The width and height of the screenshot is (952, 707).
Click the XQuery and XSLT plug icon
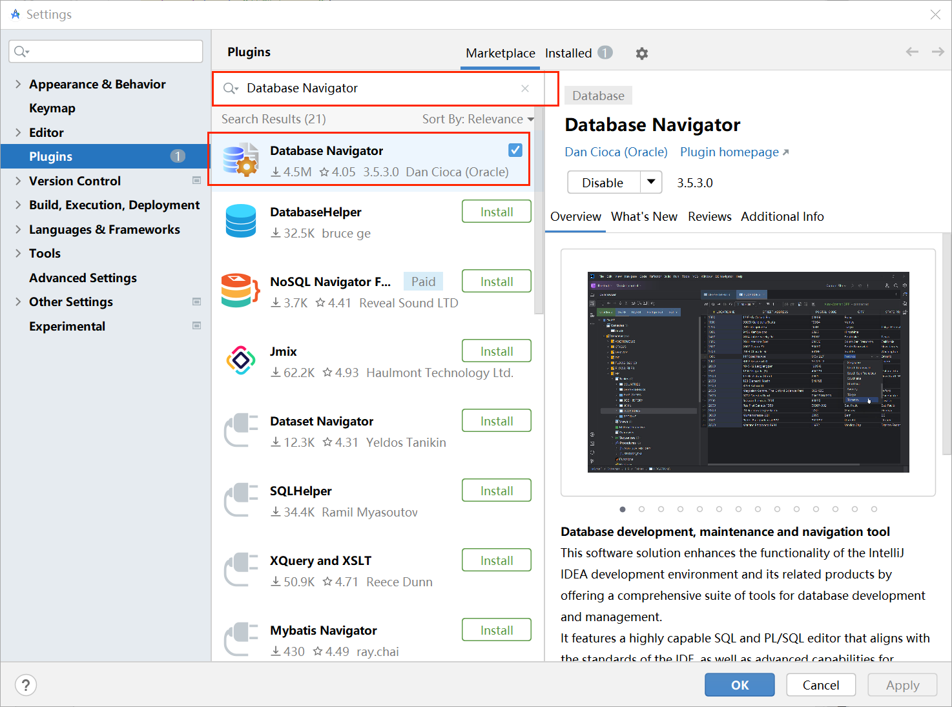click(241, 569)
